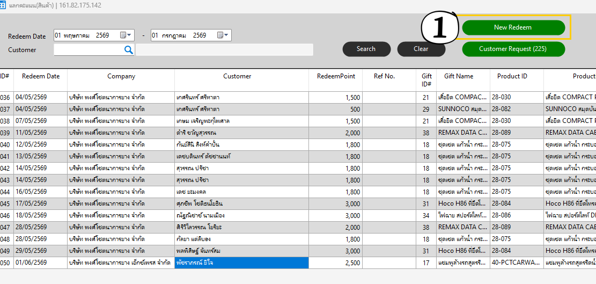Open the end Redeem Date calendar dropdown
The image size is (596, 284).
tap(223, 35)
